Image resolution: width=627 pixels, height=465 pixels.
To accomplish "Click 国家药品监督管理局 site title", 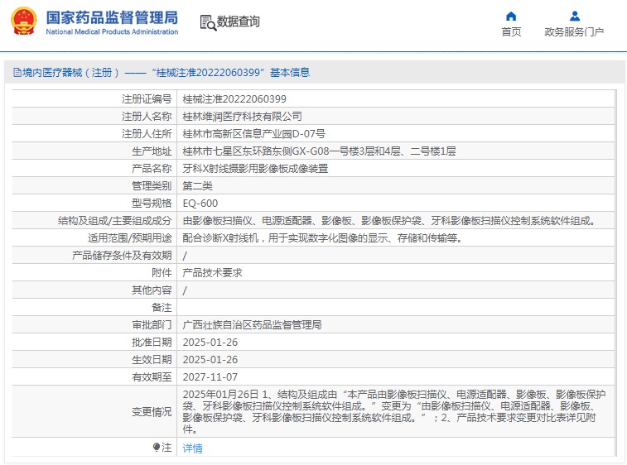I will [112, 17].
